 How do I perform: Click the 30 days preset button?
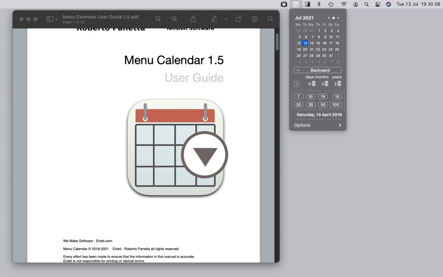point(311,104)
